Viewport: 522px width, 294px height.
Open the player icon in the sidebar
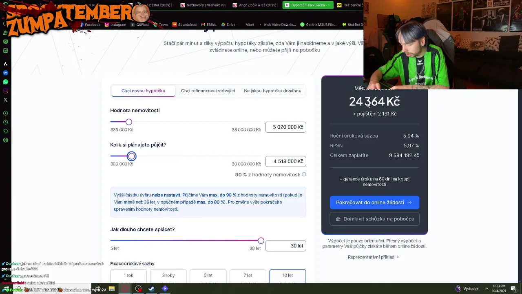tap(5, 113)
